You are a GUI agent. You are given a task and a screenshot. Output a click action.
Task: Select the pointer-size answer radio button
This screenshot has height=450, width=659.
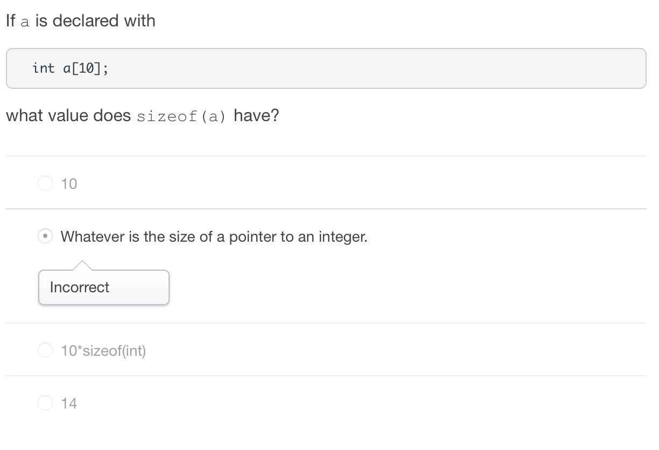click(46, 236)
